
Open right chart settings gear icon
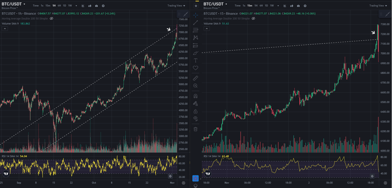tap(386, 183)
